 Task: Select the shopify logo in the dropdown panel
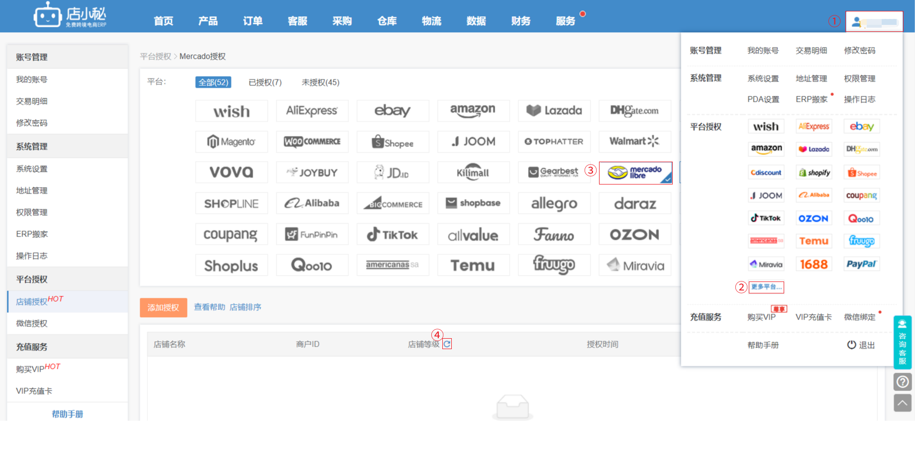814,173
